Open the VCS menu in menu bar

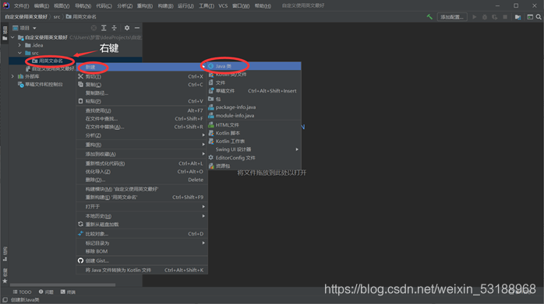click(223, 6)
